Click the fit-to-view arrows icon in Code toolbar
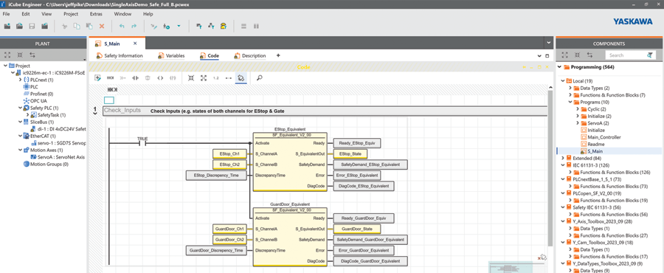This screenshot has height=273, width=664. [204, 78]
